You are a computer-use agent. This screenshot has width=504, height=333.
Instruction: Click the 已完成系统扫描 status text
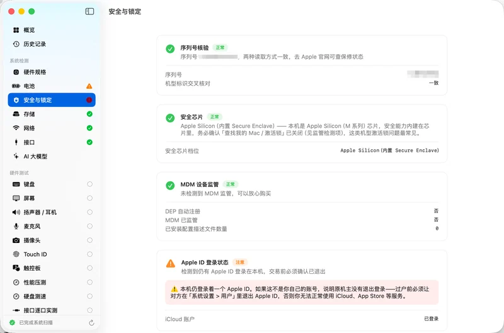[36, 322]
